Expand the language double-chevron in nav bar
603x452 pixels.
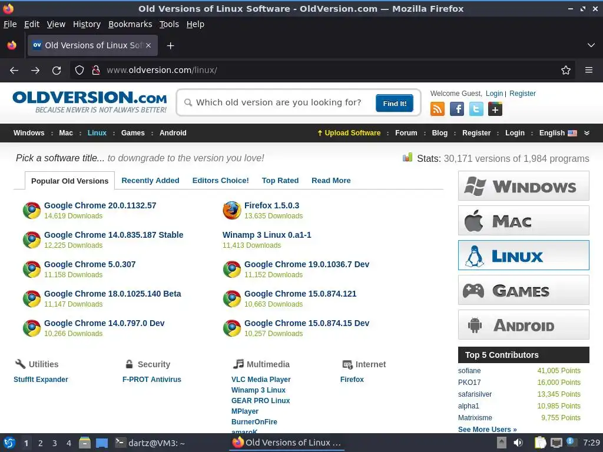[x=587, y=133]
